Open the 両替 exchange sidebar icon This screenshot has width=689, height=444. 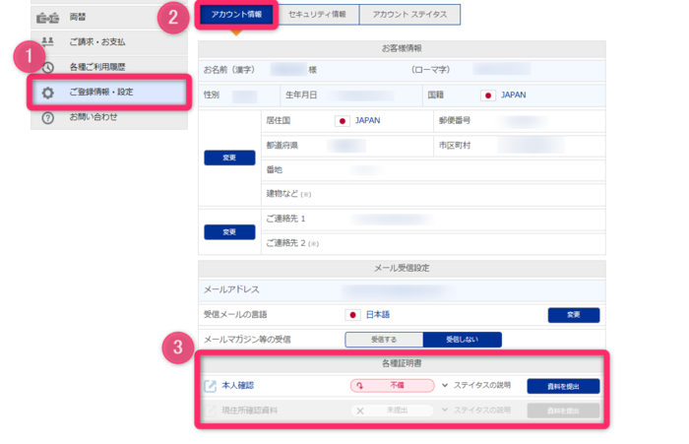(47, 18)
